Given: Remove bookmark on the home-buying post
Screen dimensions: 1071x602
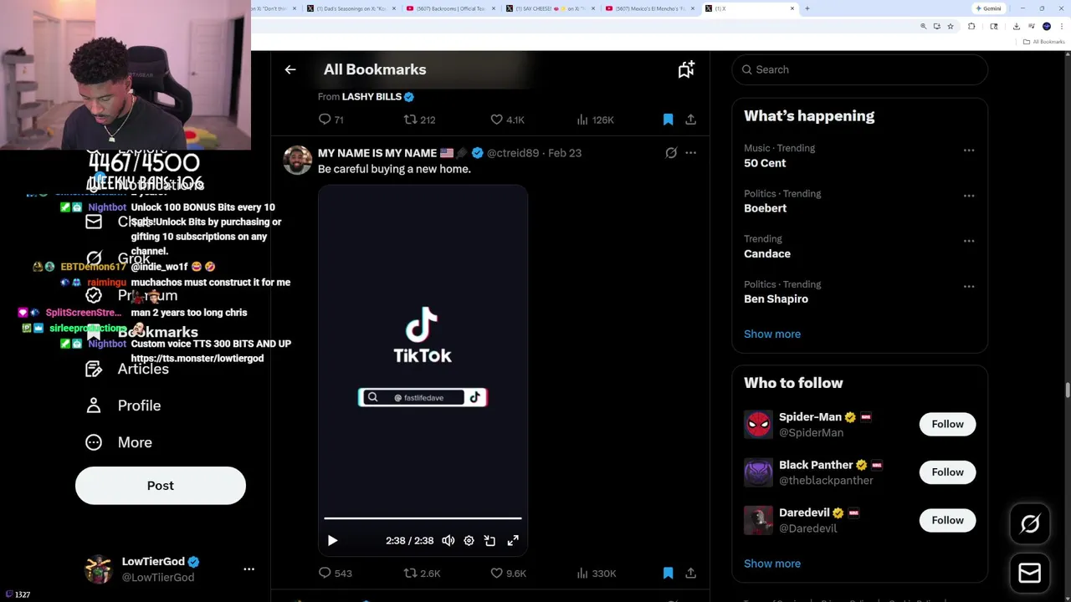Looking at the screenshot, I should [668, 573].
